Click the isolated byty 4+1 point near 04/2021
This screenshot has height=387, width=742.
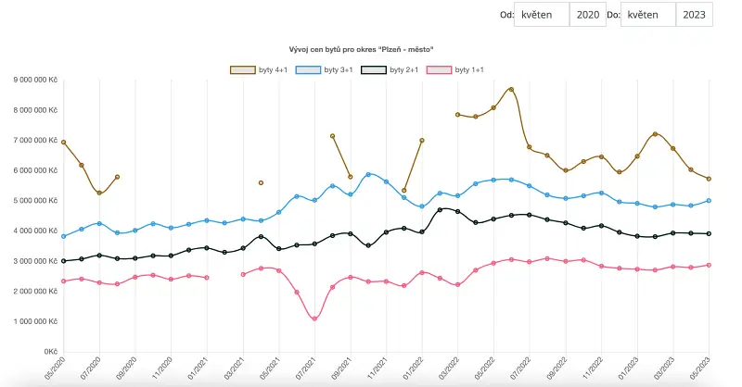(261, 183)
